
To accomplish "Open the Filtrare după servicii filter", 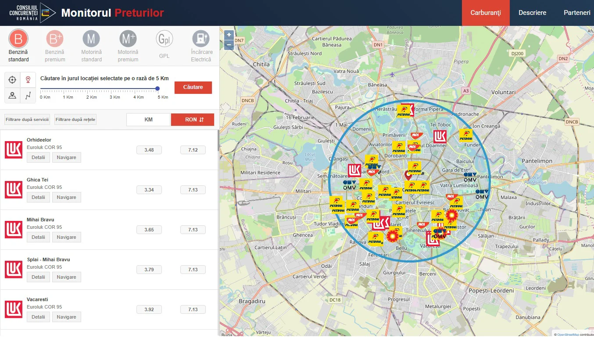I will point(27,120).
